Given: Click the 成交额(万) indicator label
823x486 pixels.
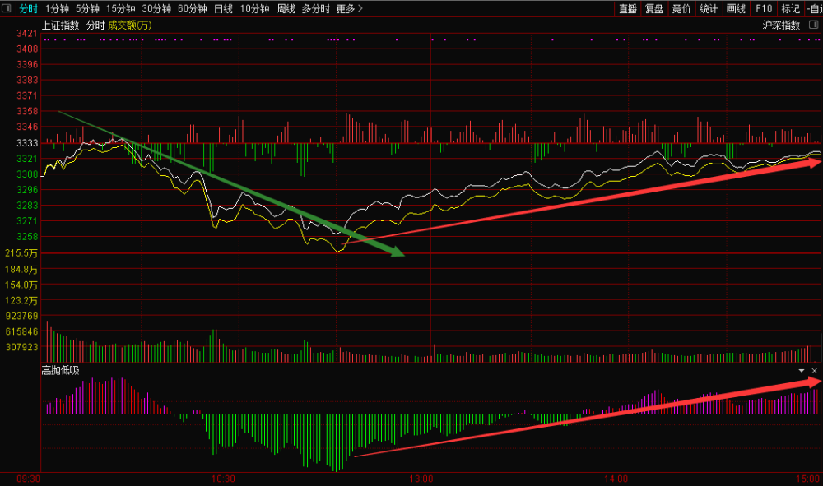Looking at the screenshot, I should 130,25.
